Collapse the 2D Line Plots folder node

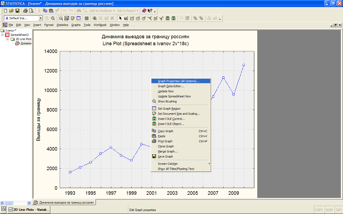coord(8,39)
